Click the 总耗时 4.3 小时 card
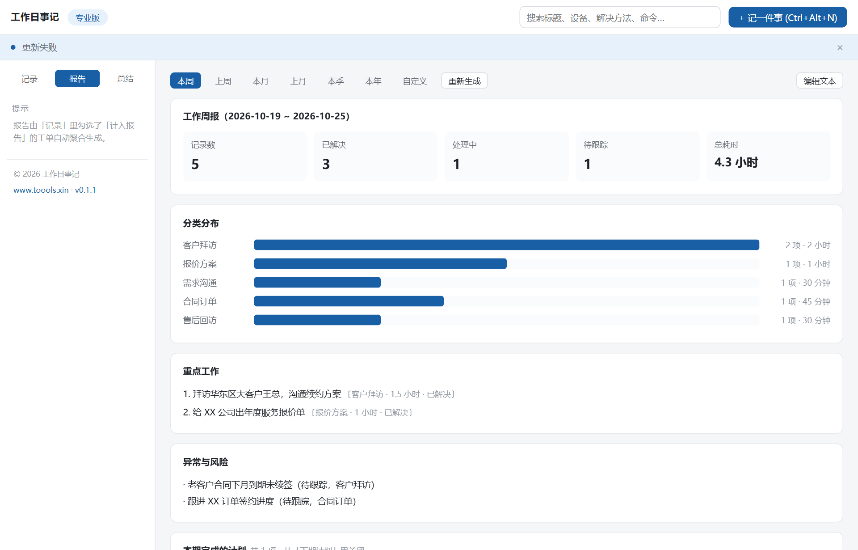 769,156
